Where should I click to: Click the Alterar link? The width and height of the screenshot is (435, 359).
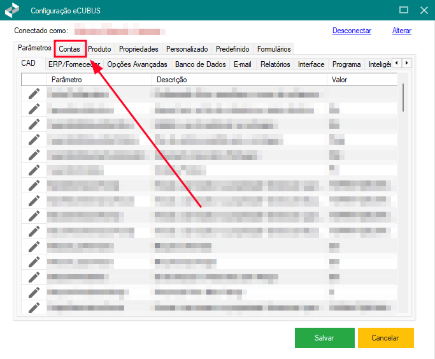(x=401, y=31)
